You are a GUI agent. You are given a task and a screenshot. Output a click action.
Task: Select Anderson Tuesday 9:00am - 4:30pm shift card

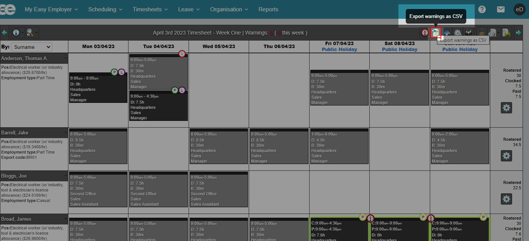[159, 105]
